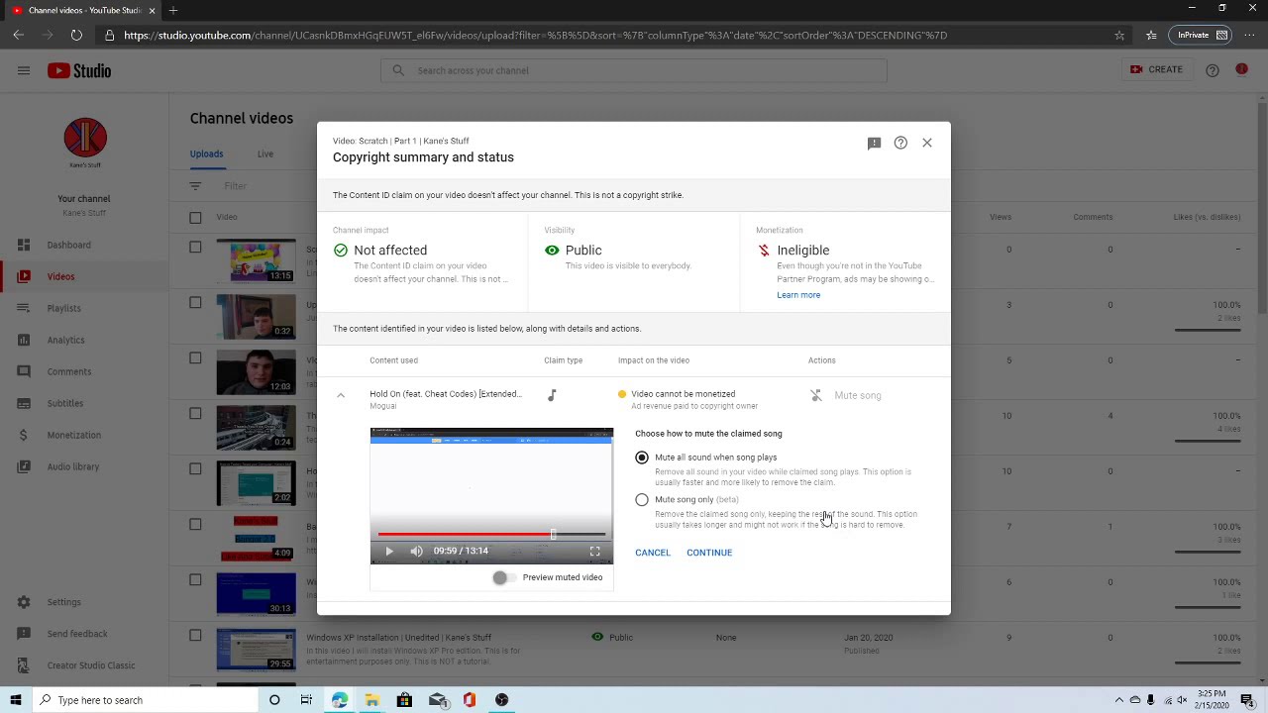Switch to the Uploads tab
Screen dimensions: 1268x713
[207, 153]
